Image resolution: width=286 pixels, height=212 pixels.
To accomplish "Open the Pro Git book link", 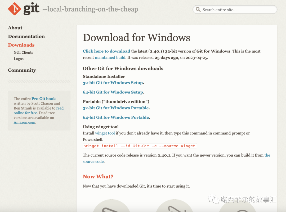I will (44, 99).
